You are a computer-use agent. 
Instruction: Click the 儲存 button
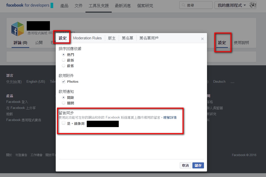pyautogui.click(x=198, y=165)
